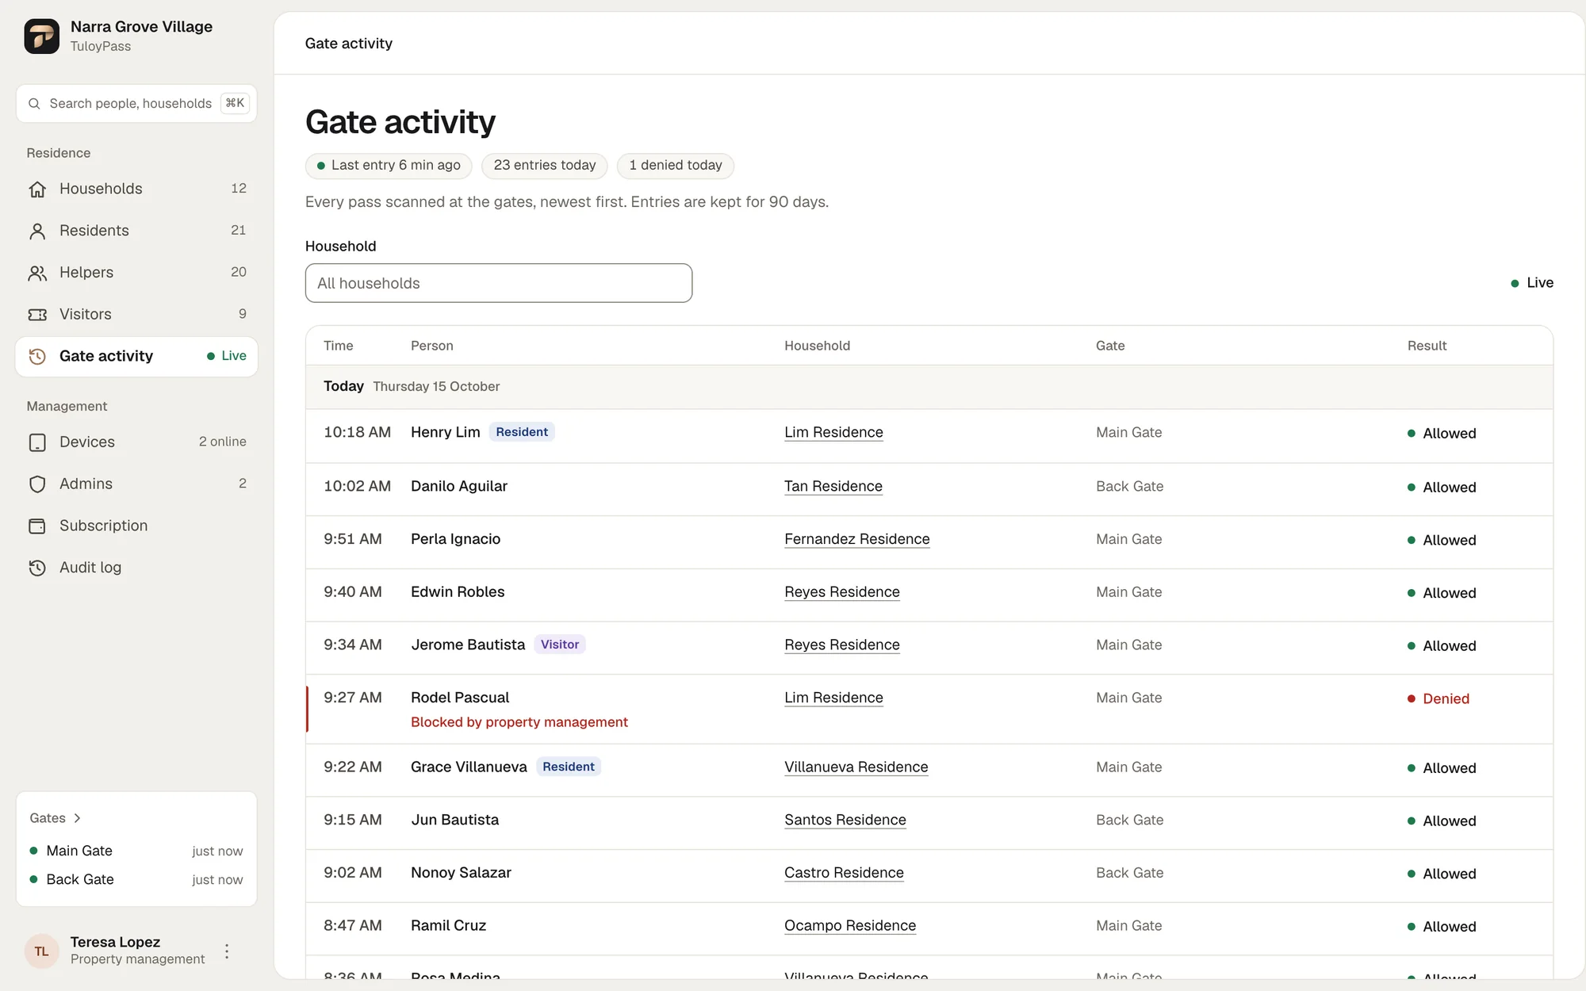Screen dimensions: 1586x991
Task: Click the 'Last entry 6 min ago' pill
Action: (x=389, y=166)
